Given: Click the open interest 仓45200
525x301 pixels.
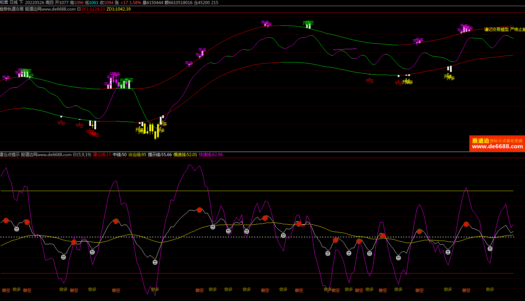Looking at the screenshot, I should [x=202, y=2].
